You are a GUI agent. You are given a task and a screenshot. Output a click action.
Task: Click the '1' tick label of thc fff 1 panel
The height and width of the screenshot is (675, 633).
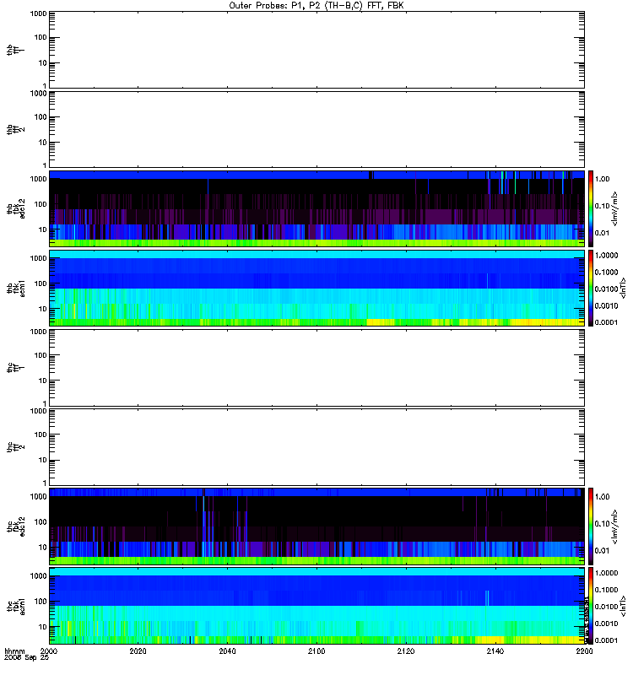[45, 403]
